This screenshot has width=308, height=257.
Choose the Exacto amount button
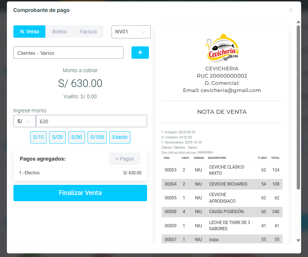[120, 137]
